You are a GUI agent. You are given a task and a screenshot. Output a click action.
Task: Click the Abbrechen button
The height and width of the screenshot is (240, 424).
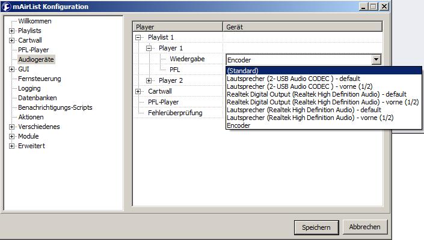click(365, 227)
